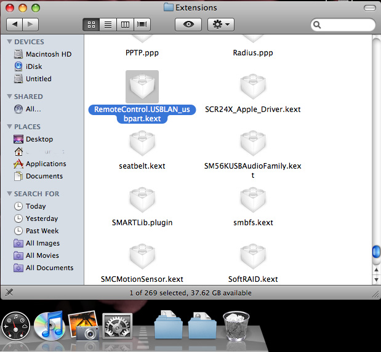Open Documents in the sidebar

pos(38,176)
